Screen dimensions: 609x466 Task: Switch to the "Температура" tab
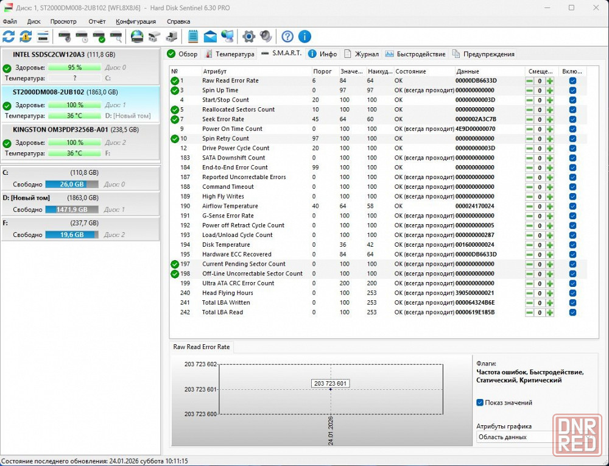click(x=230, y=54)
